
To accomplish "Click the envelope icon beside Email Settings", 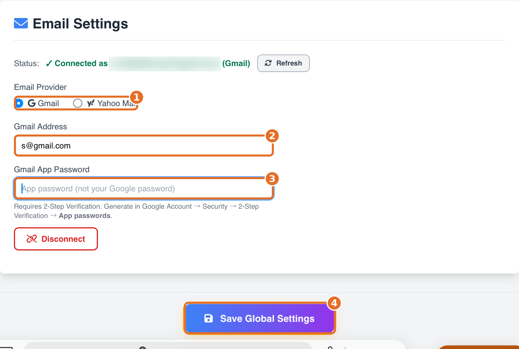I will click(21, 23).
